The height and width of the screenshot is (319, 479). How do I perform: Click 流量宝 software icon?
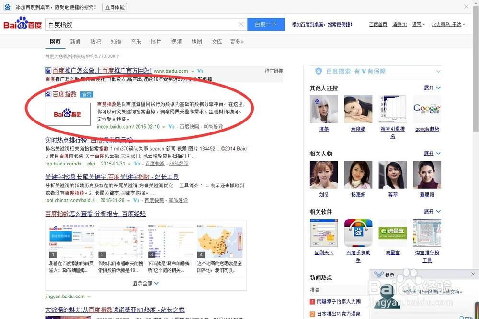click(393, 233)
